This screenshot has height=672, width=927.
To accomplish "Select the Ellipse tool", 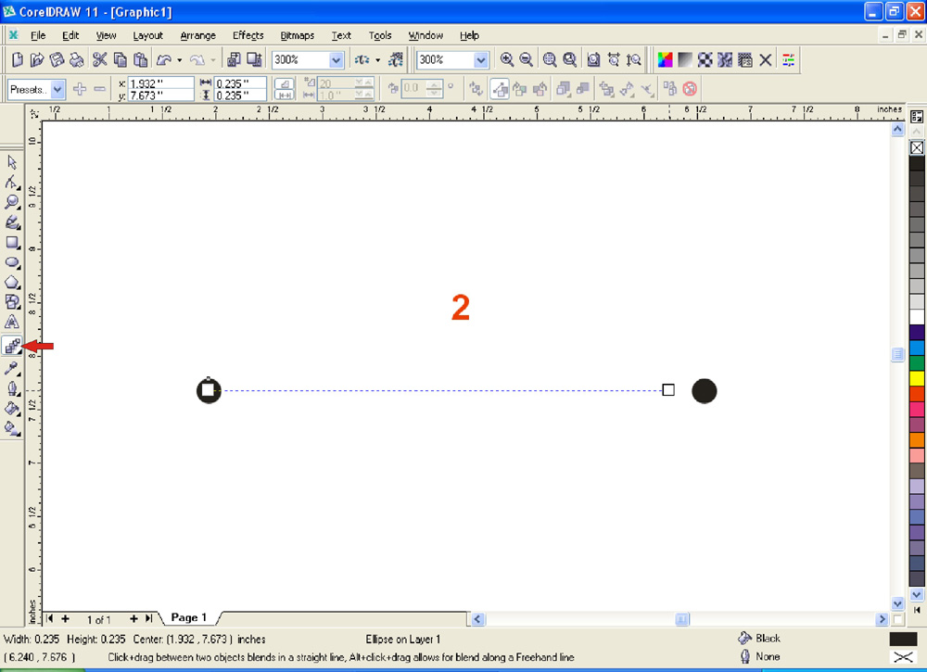I will coord(13,262).
